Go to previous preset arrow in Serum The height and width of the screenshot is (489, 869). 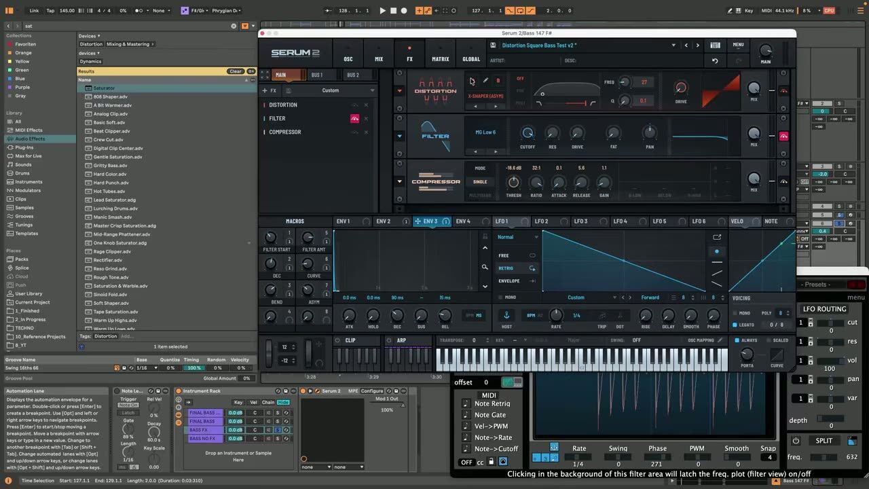[x=686, y=46]
